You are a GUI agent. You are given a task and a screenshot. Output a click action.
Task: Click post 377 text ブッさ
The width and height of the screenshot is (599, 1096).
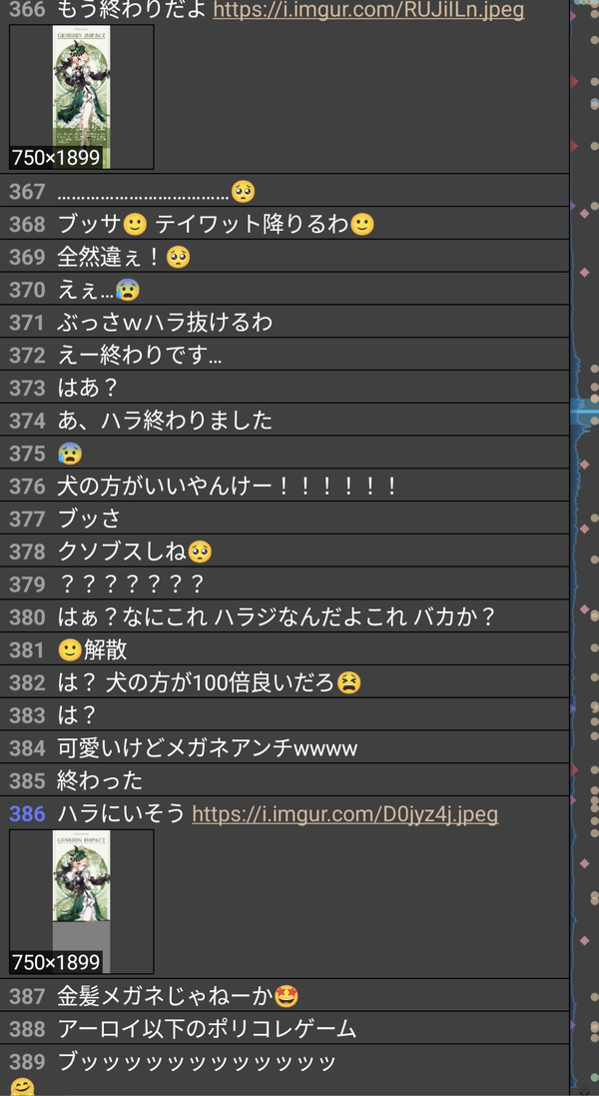pyautogui.click(x=89, y=520)
